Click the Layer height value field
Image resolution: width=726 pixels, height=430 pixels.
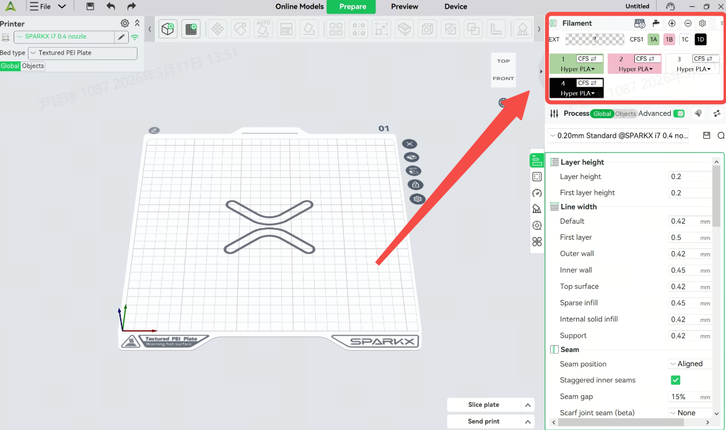(x=690, y=177)
